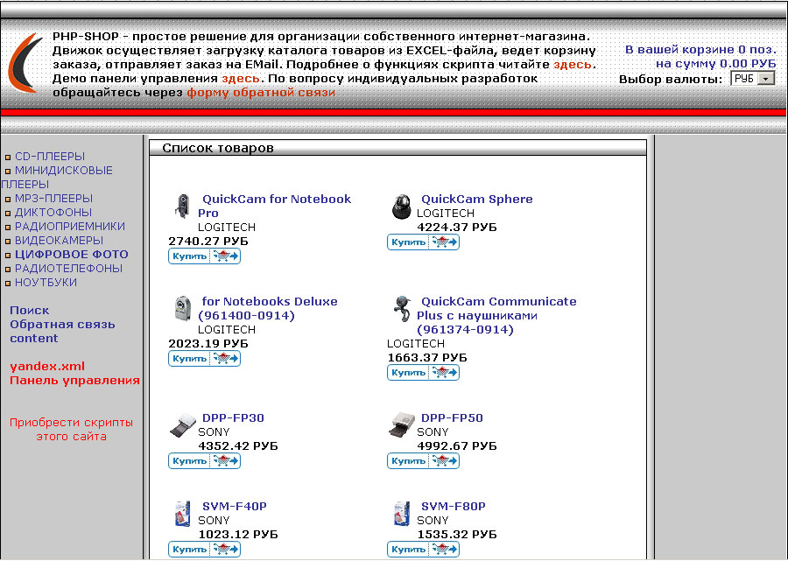Open the Панель управления link
Image resolution: width=788 pixels, height=561 pixels.
pyautogui.click(x=74, y=381)
